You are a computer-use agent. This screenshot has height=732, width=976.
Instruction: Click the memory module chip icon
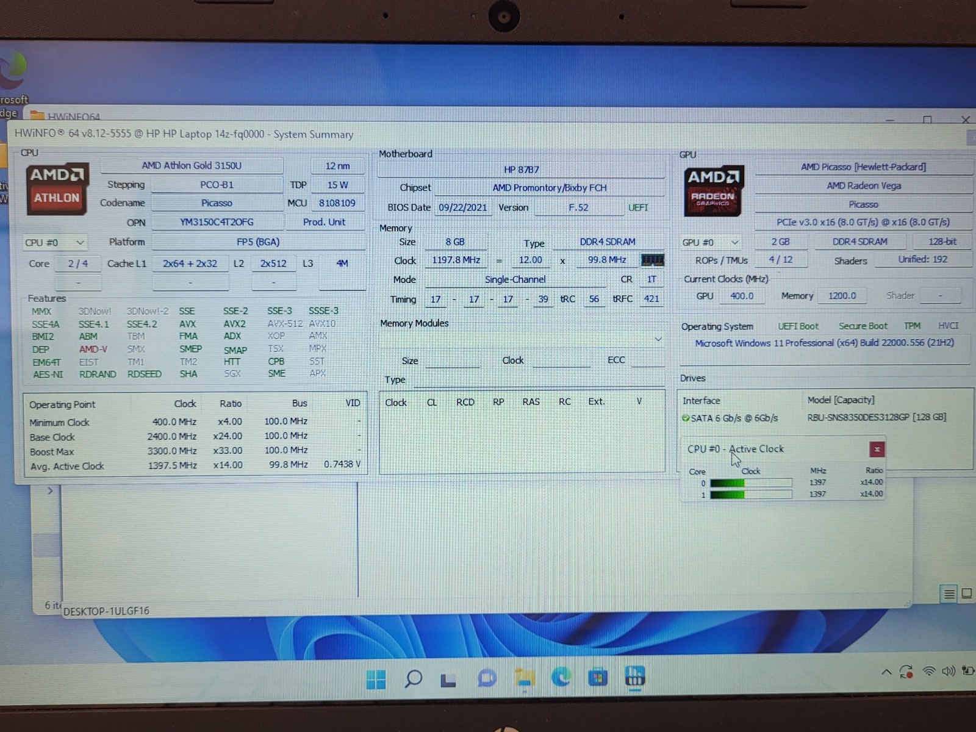click(651, 260)
